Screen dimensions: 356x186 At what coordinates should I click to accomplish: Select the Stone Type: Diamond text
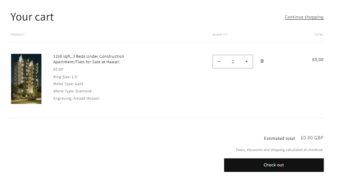[72, 91]
